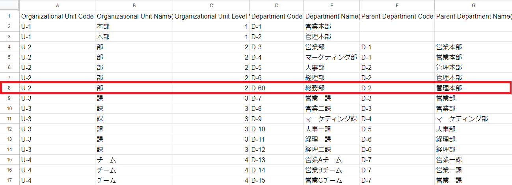Image resolution: width=512 pixels, height=185 pixels.
Task: Click the row 1 header number
Action: point(9,17)
